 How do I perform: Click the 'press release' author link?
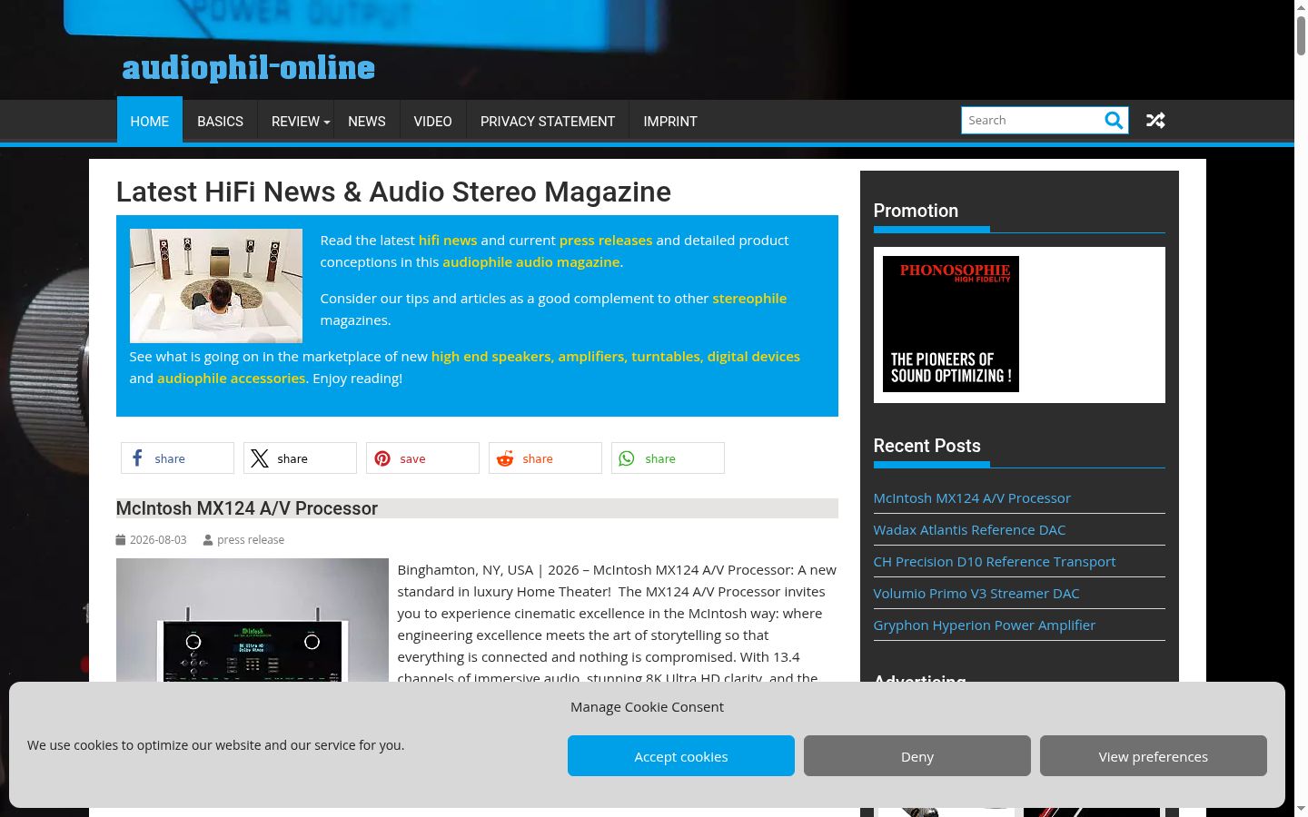point(251,539)
